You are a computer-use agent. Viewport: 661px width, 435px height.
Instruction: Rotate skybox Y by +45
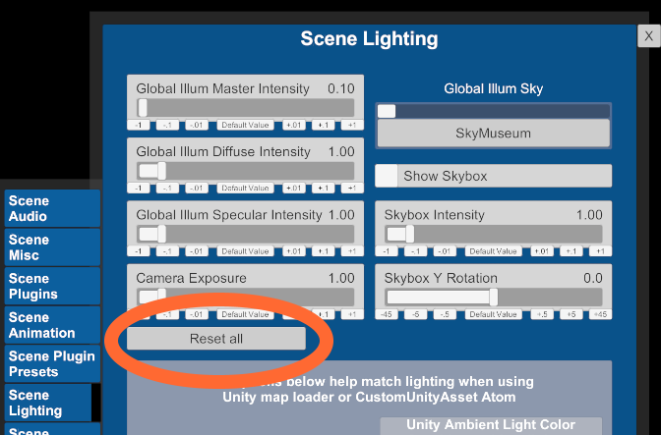(x=600, y=314)
